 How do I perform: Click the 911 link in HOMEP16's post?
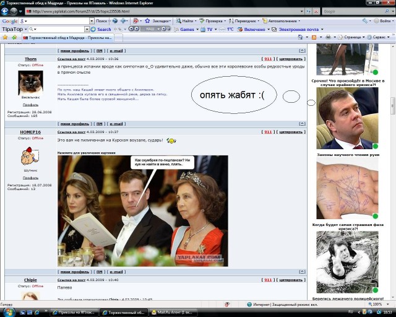point(268,132)
